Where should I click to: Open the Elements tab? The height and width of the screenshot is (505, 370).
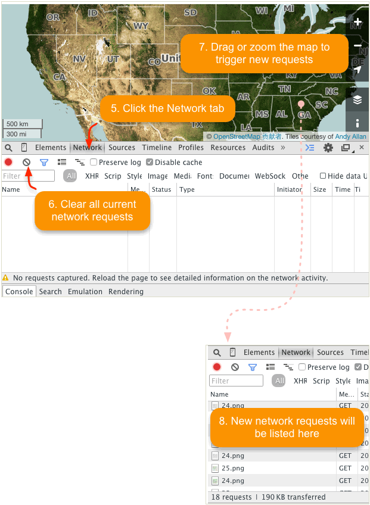pos(51,148)
